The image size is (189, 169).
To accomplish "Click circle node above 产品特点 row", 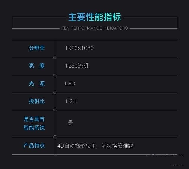I will pyautogui.click(x=55, y=137).
